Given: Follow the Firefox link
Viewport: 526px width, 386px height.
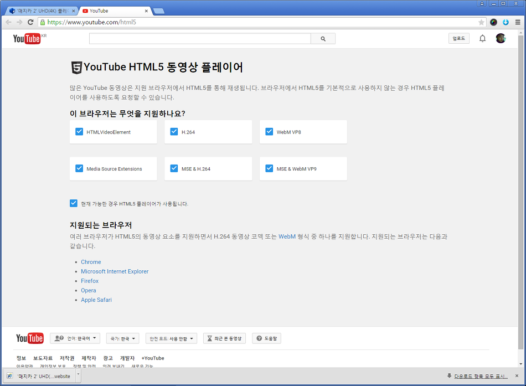Looking at the screenshot, I should click(x=90, y=281).
